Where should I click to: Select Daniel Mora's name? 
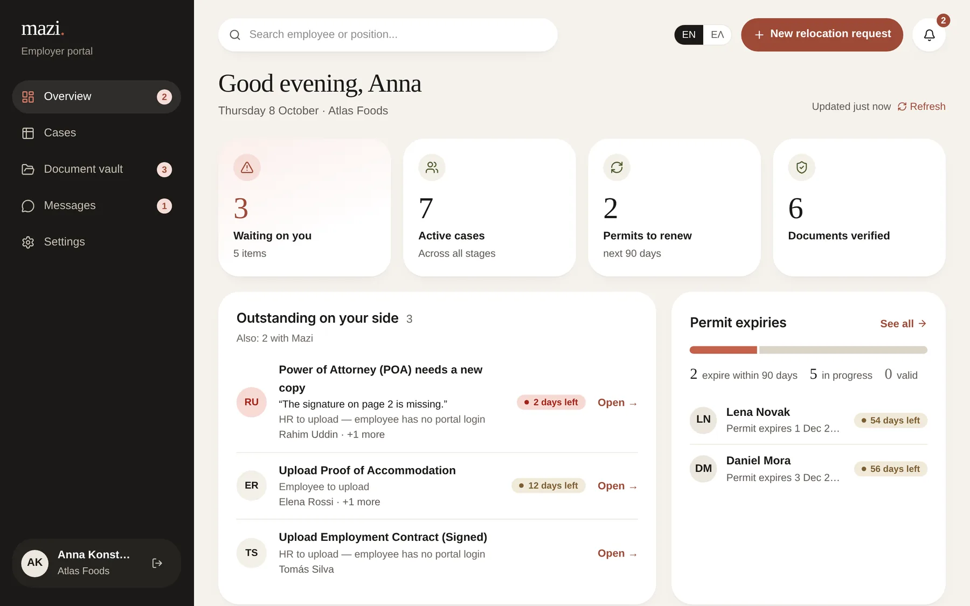[x=758, y=461]
